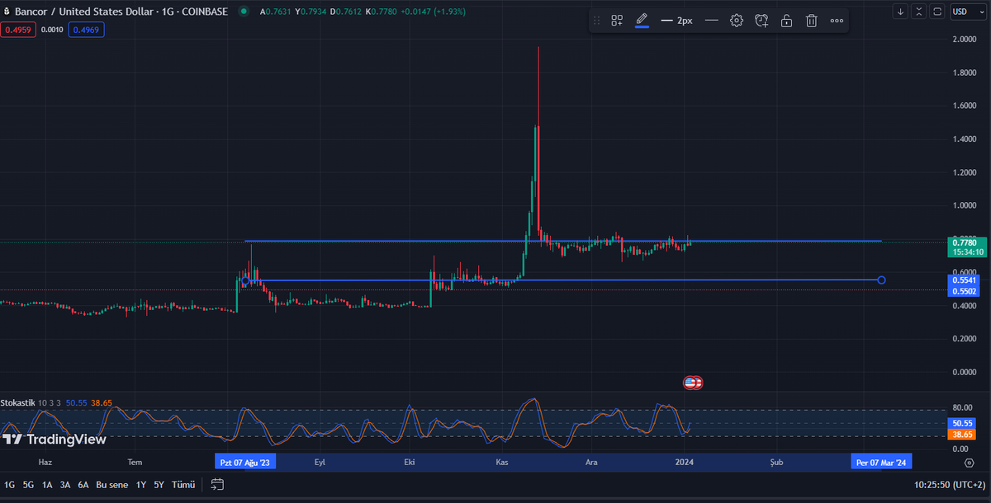Image resolution: width=991 pixels, height=503 pixels.
Task: Select the 6A time range
Action: 83,485
